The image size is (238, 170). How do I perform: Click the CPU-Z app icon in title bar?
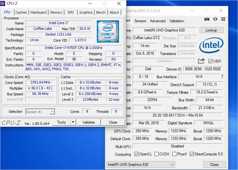coord(3,3)
